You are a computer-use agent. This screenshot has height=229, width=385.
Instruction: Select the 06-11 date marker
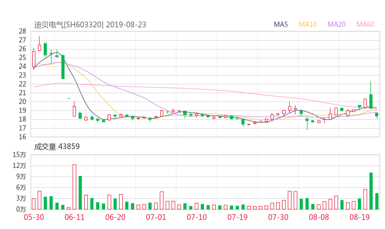tap(74, 217)
